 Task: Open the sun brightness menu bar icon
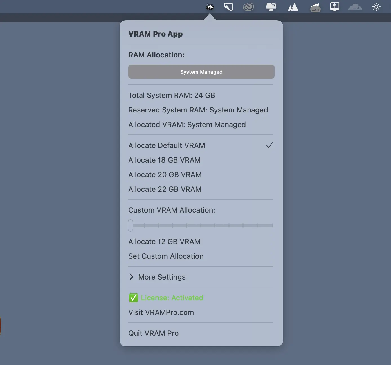(x=376, y=7)
